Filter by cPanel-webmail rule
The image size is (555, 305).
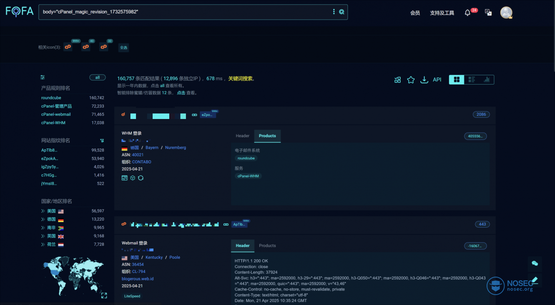[x=56, y=114]
